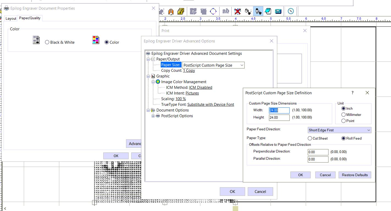This screenshot has width=391, height=211.
Task: Click the Restore Defaults button
Action: point(355,175)
